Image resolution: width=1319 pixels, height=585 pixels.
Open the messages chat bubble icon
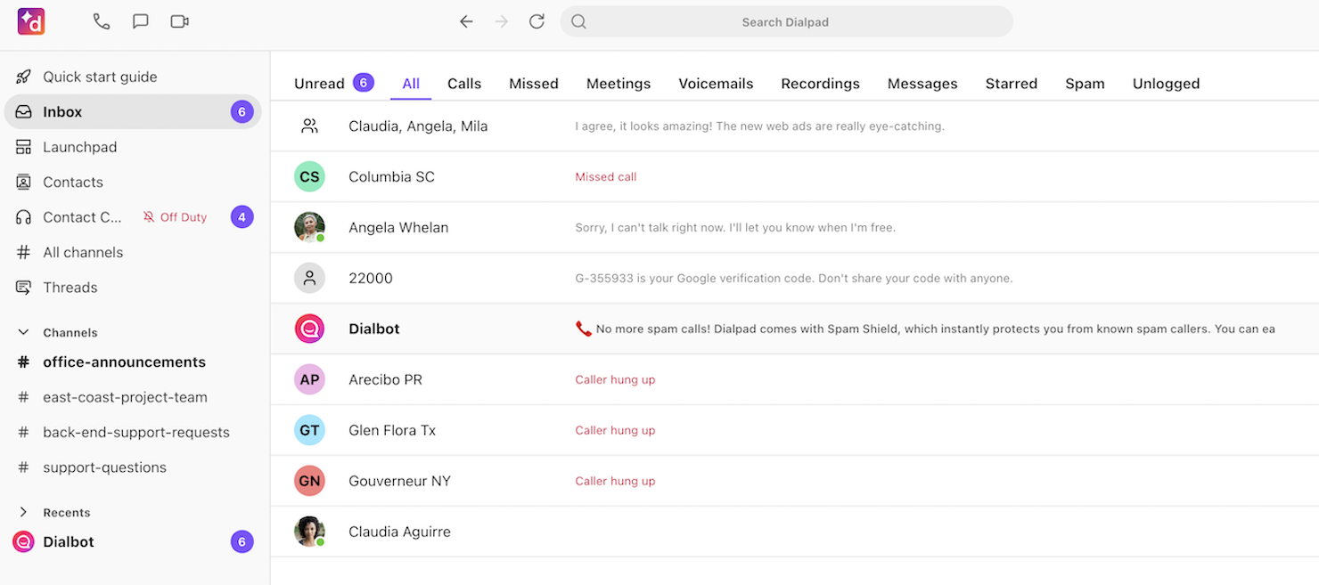point(140,21)
